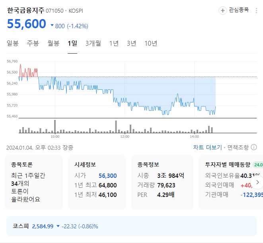Viewport: 263px width, 243px height.
Task: Select the 10년 chart tab
Action: pos(151,43)
